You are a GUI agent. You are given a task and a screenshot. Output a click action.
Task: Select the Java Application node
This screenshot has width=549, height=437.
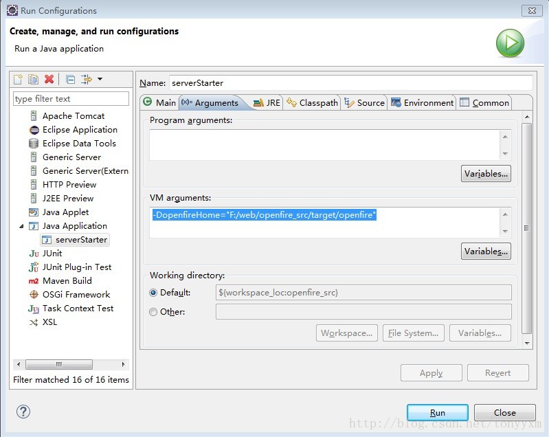pos(75,226)
